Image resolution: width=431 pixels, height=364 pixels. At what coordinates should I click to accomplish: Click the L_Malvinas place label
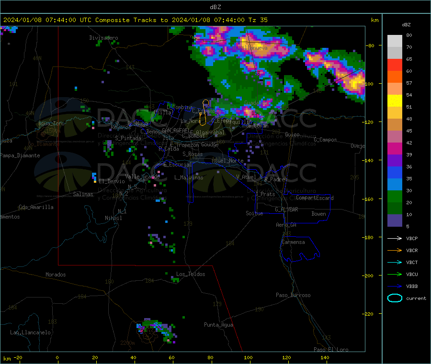(189, 177)
